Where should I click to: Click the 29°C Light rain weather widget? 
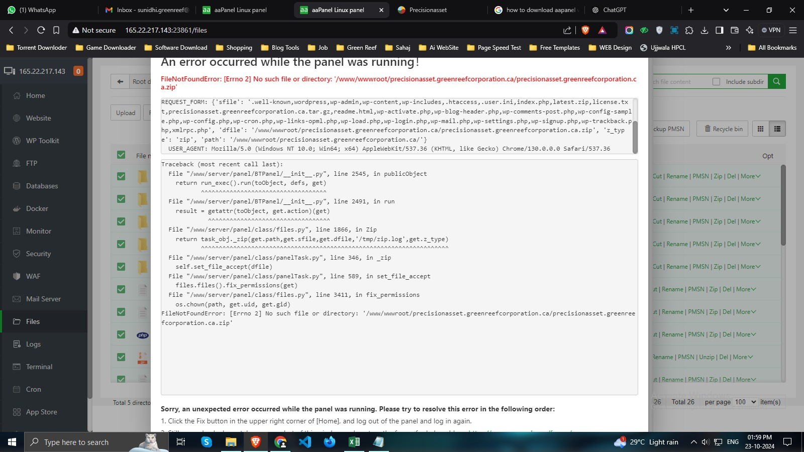[x=646, y=442]
